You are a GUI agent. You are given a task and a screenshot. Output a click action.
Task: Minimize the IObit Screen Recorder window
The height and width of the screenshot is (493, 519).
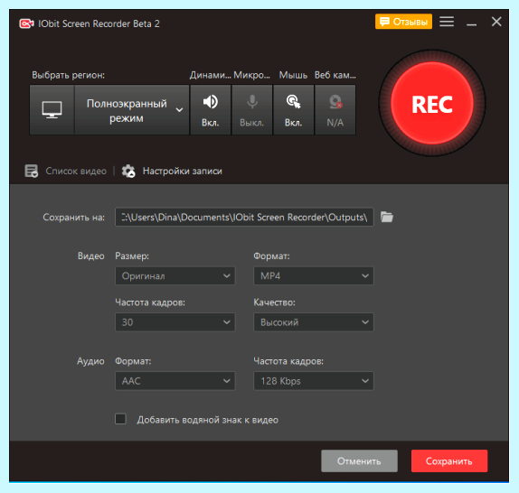[471, 23]
